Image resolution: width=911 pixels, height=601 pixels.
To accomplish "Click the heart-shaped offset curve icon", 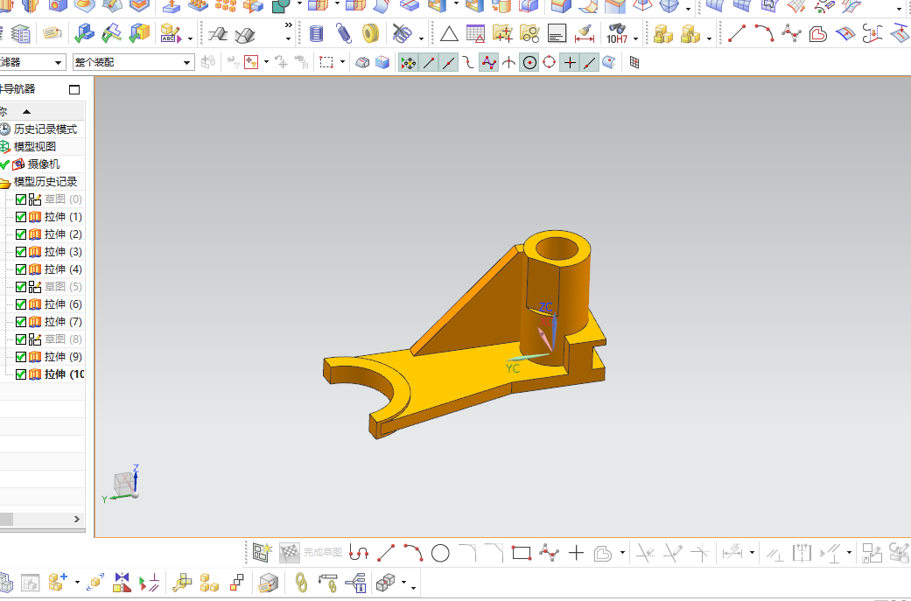I will [818, 33].
